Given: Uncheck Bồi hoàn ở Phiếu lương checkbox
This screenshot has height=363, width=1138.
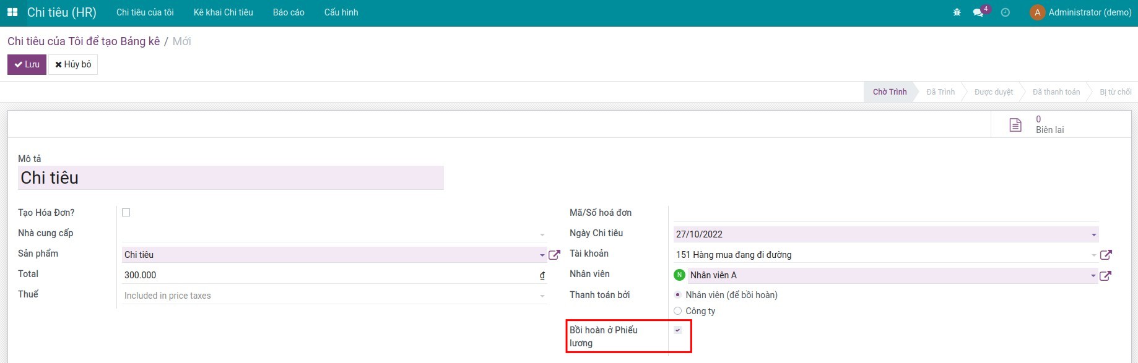Looking at the screenshot, I should coord(678,330).
